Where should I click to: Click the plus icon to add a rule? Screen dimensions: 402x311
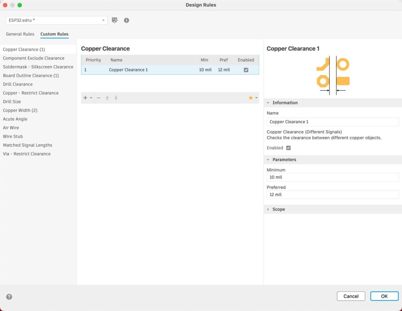(85, 98)
